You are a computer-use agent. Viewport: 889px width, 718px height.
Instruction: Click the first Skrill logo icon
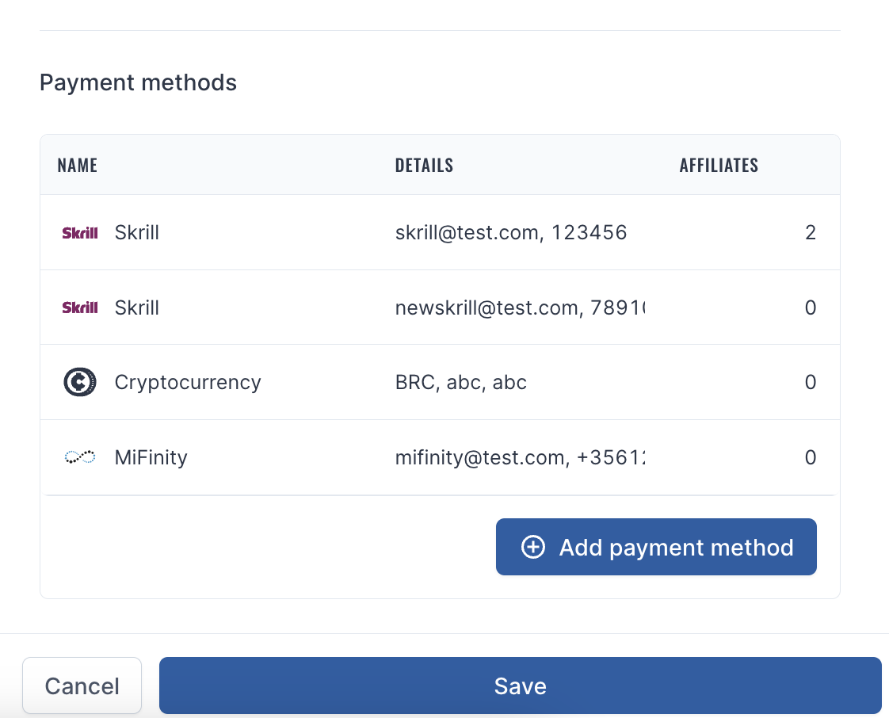[x=80, y=232]
